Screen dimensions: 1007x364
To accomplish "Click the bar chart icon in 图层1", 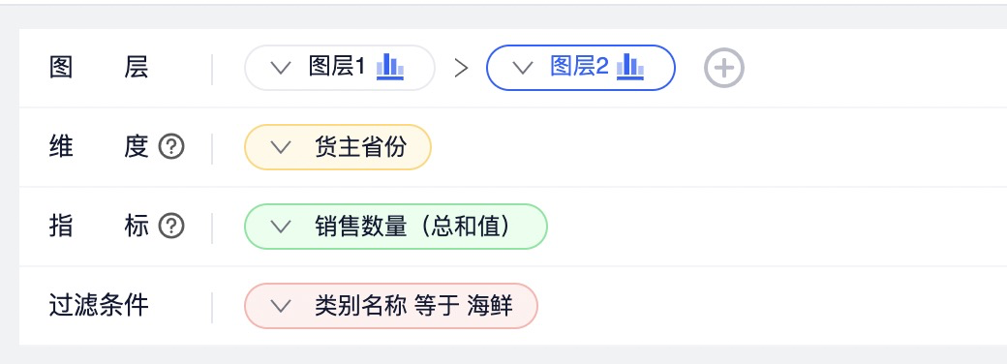I will pos(390,67).
